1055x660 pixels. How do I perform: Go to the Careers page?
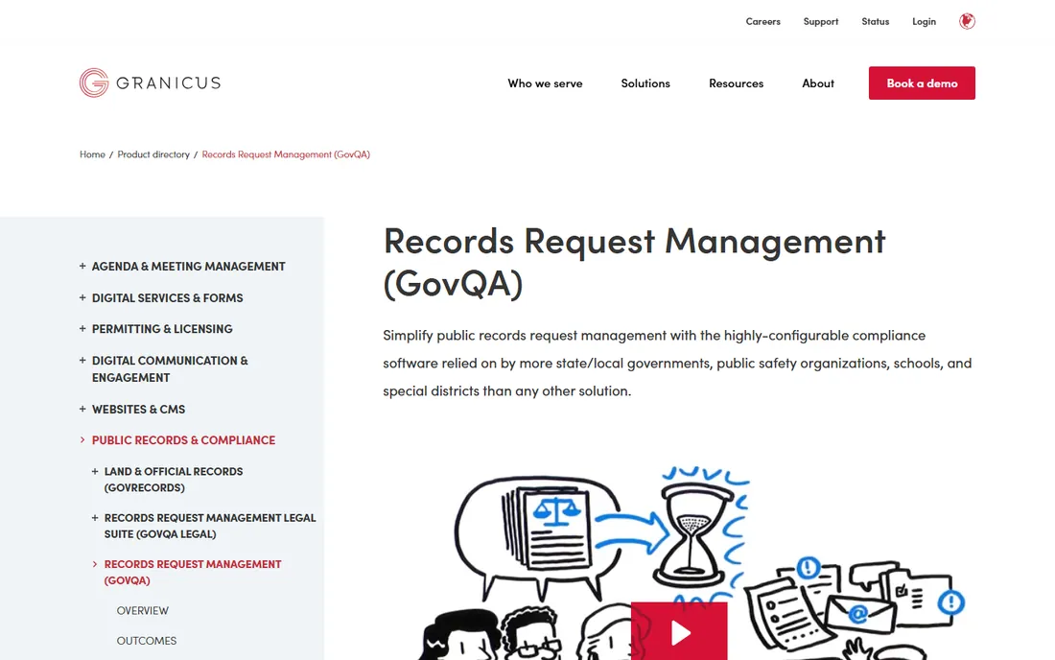763,21
